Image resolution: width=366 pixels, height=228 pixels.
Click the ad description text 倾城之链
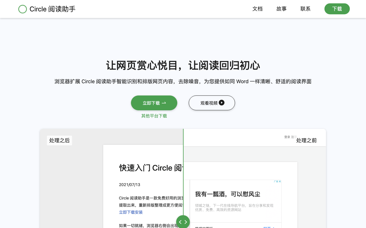(234, 207)
